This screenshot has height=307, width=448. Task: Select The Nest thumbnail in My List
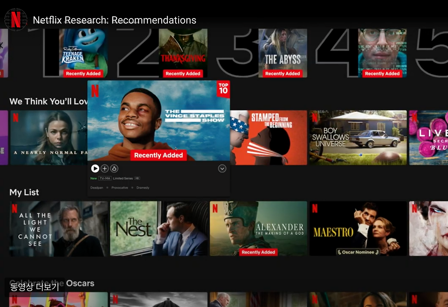coord(159,229)
